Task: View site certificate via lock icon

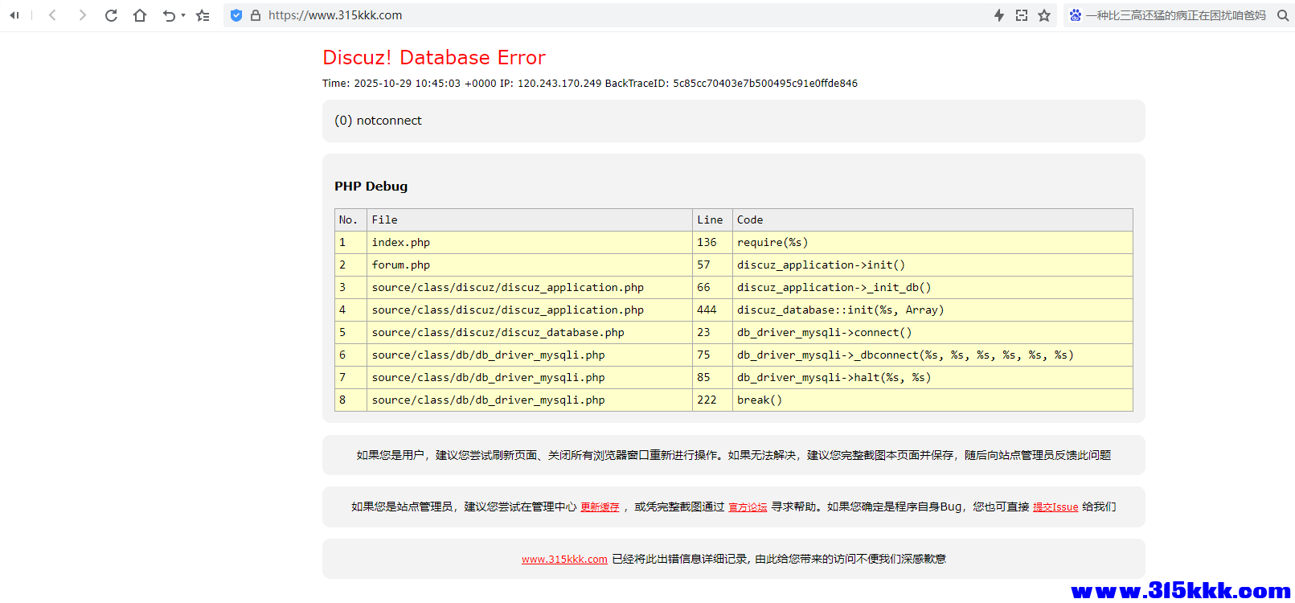Action: pos(256,15)
